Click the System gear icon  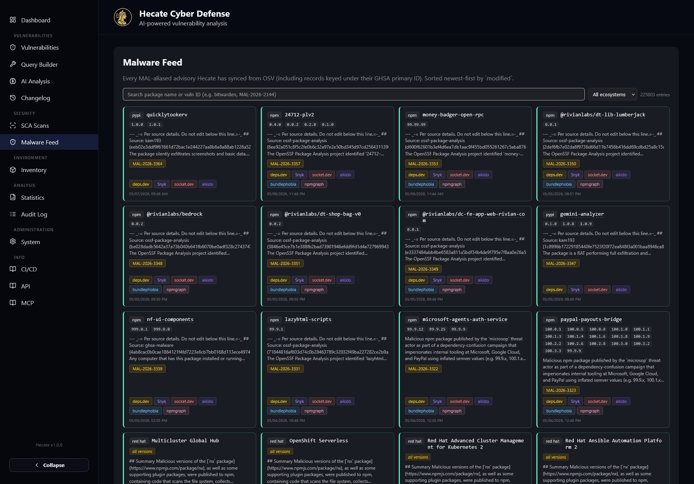[13, 241]
